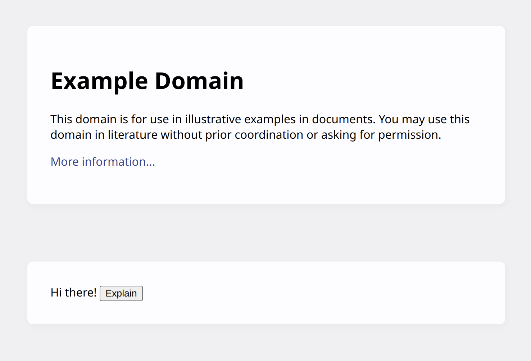The width and height of the screenshot is (531, 361).
Task: Click the word "documents" in the paragraph
Action: tap(343, 119)
